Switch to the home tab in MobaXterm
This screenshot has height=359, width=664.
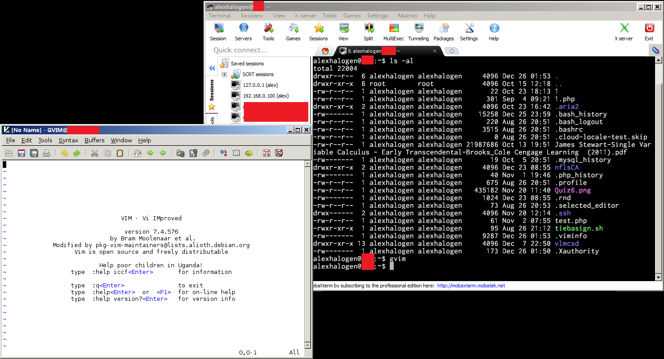(x=325, y=51)
